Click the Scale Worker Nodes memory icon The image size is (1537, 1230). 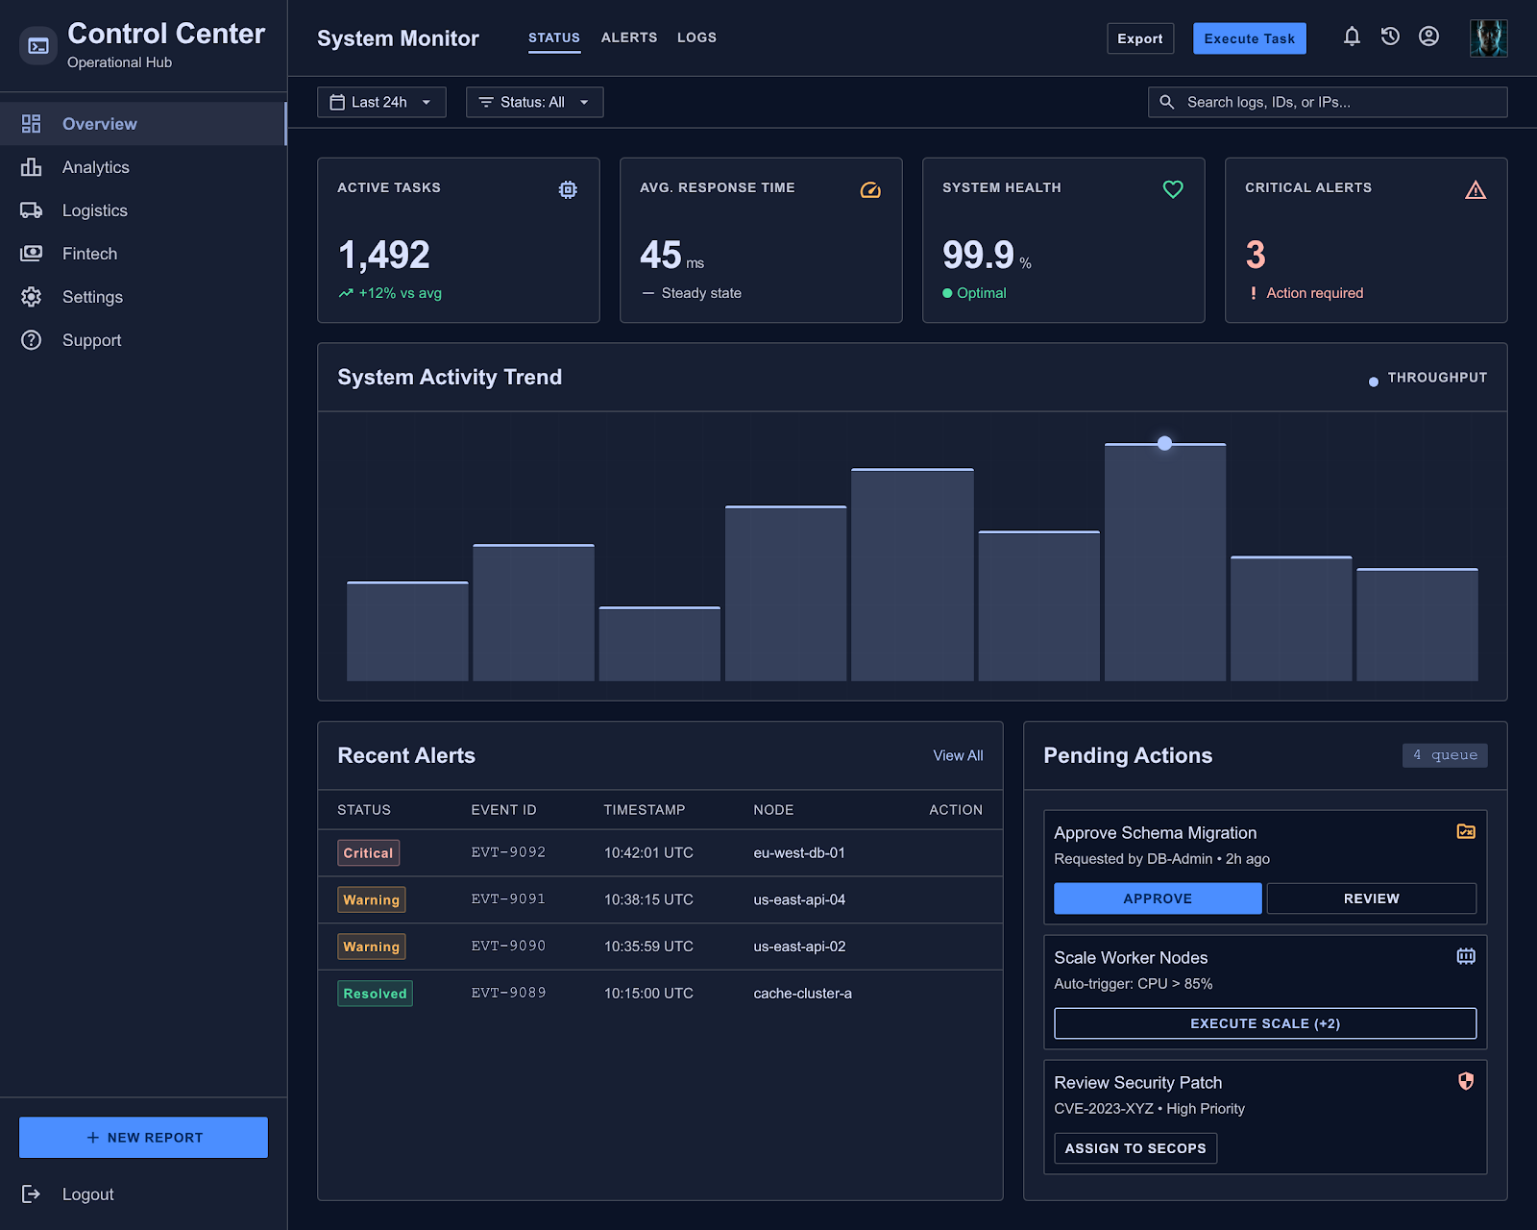[x=1466, y=956]
